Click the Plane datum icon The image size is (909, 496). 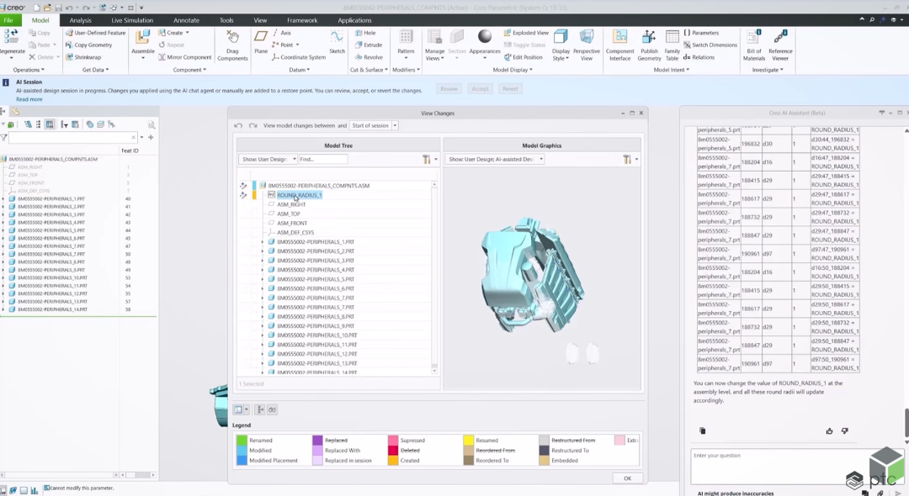tap(261, 38)
